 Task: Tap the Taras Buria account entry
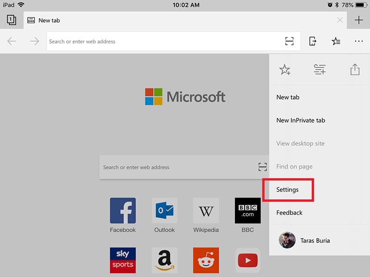click(x=320, y=240)
